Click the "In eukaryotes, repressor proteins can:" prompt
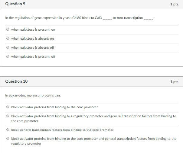The image size is (183, 153). click(x=33, y=96)
